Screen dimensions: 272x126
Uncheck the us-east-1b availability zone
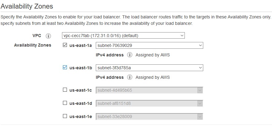(65, 67)
